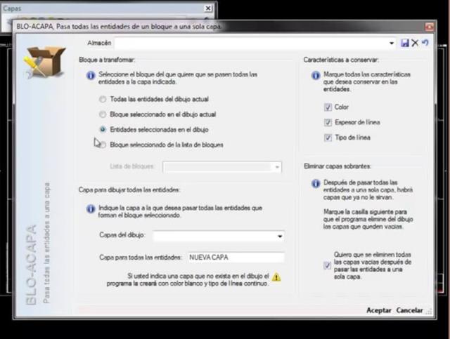
Task: Close the Capas window behind the dialog
Action: [208, 8]
